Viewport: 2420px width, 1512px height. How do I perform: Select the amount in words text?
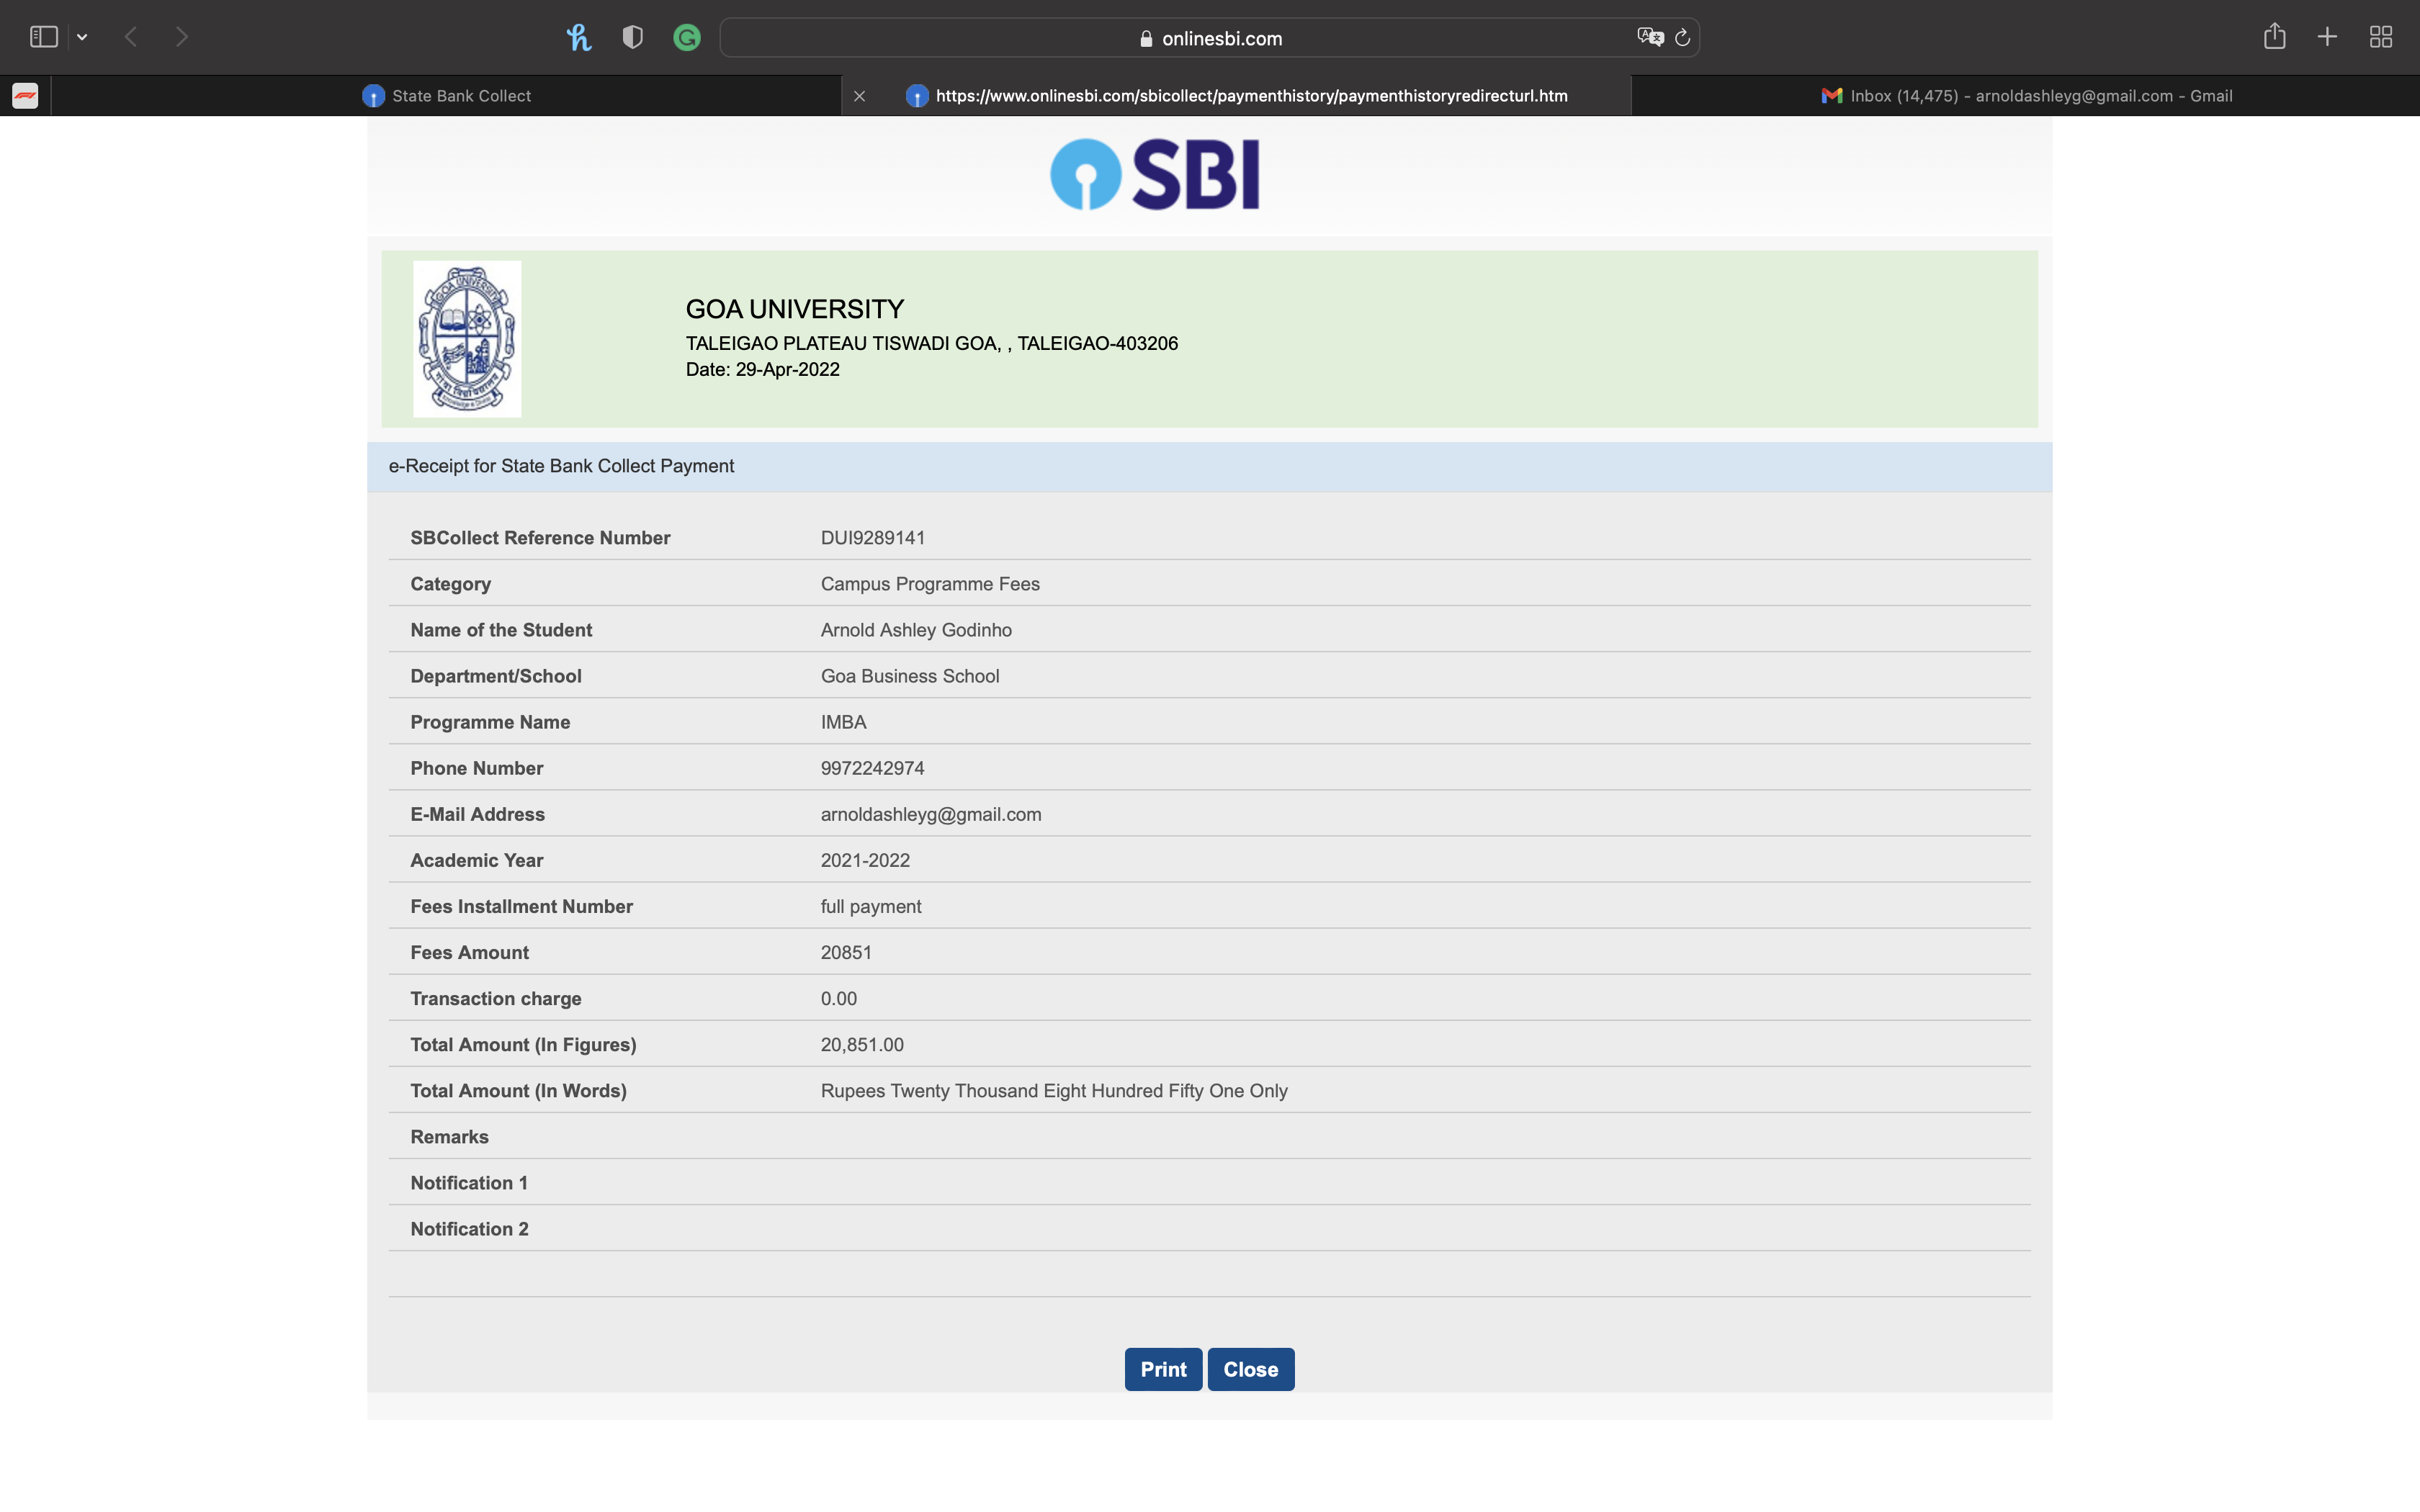(x=1054, y=1091)
